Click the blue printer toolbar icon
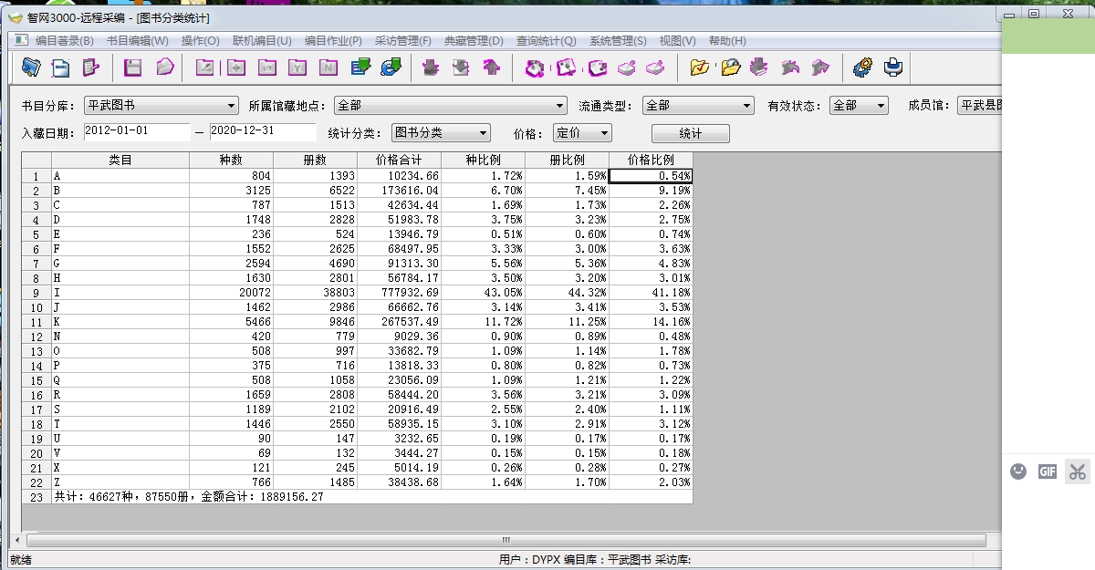1095x570 pixels. coord(893,67)
